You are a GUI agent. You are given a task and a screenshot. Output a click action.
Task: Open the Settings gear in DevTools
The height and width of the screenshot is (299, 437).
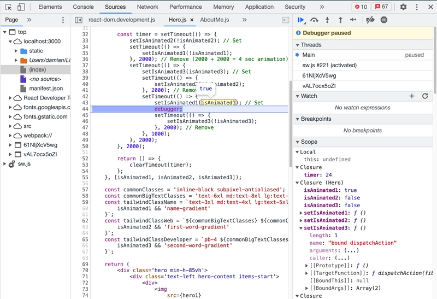tap(403, 7)
